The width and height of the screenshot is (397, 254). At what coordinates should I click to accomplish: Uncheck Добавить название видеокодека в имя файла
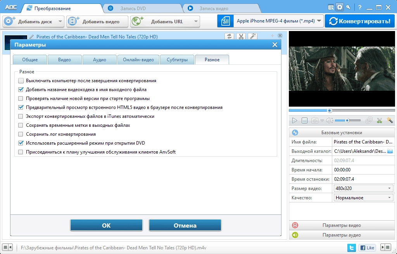[21, 90]
